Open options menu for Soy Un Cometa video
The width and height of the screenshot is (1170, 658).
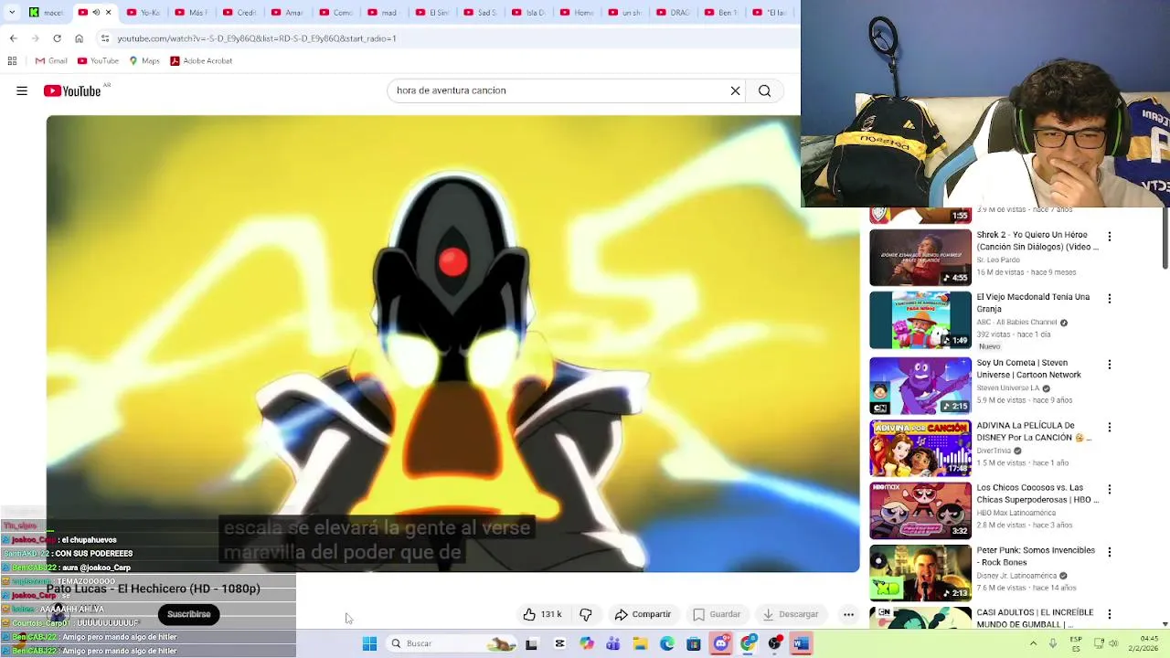tap(1110, 365)
